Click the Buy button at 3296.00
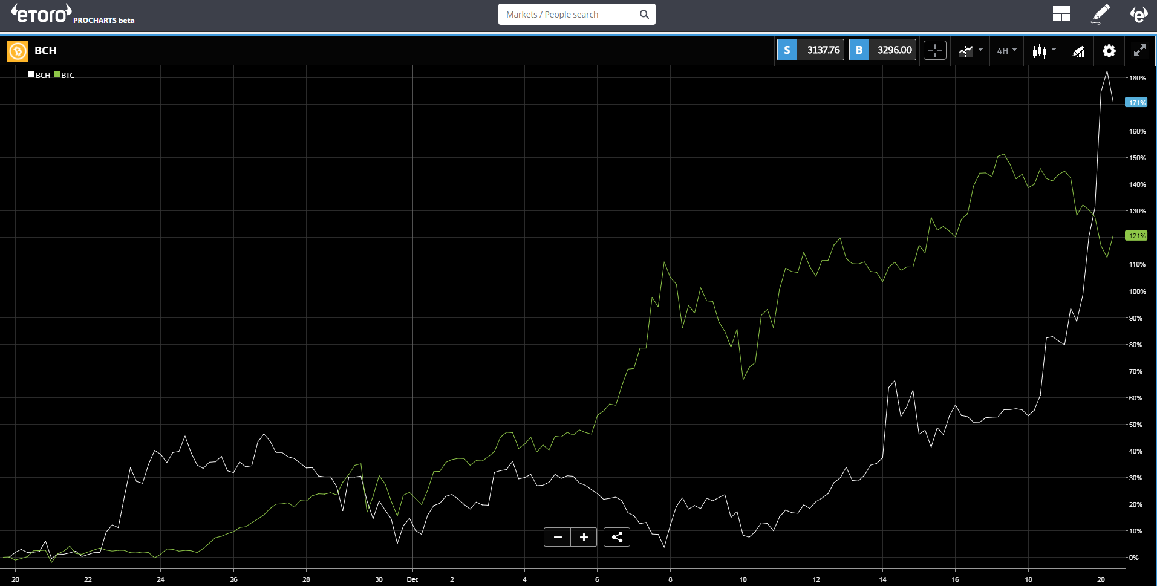Image resolution: width=1157 pixels, height=586 pixels. tap(882, 50)
